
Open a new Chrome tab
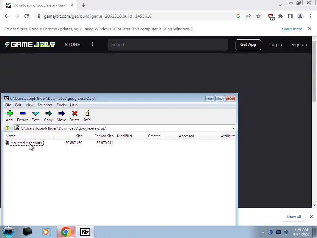click(x=84, y=5)
